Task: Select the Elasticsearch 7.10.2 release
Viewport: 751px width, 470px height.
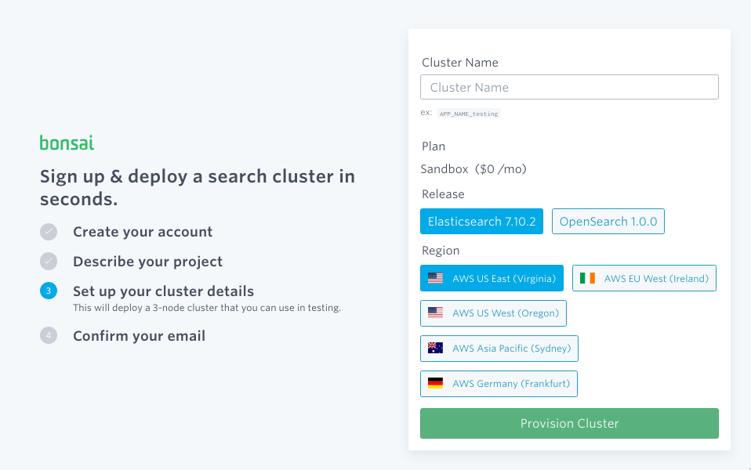Action: coord(481,221)
